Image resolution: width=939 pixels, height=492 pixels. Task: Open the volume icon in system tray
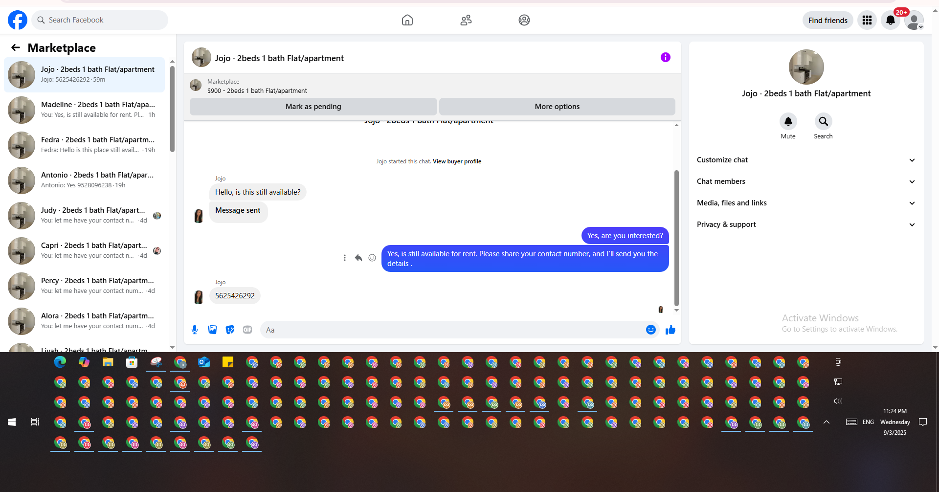pyautogui.click(x=838, y=401)
